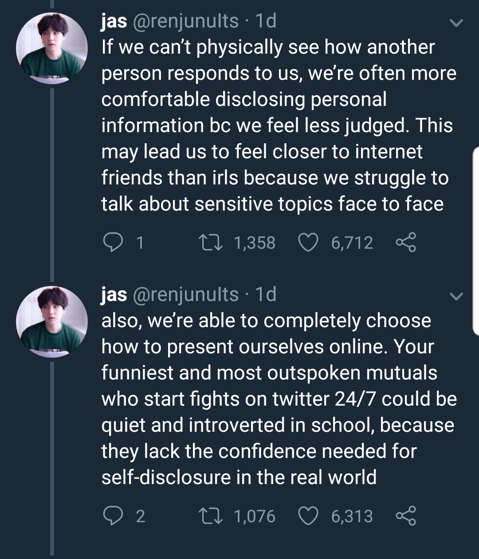This screenshot has width=479, height=559.
Task: Tap the avatar beside the 'also, we're able' tweet
Action: click(x=52, y=322)
